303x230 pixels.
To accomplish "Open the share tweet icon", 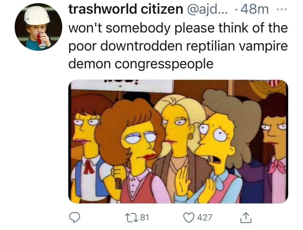I will pos(246,218).
